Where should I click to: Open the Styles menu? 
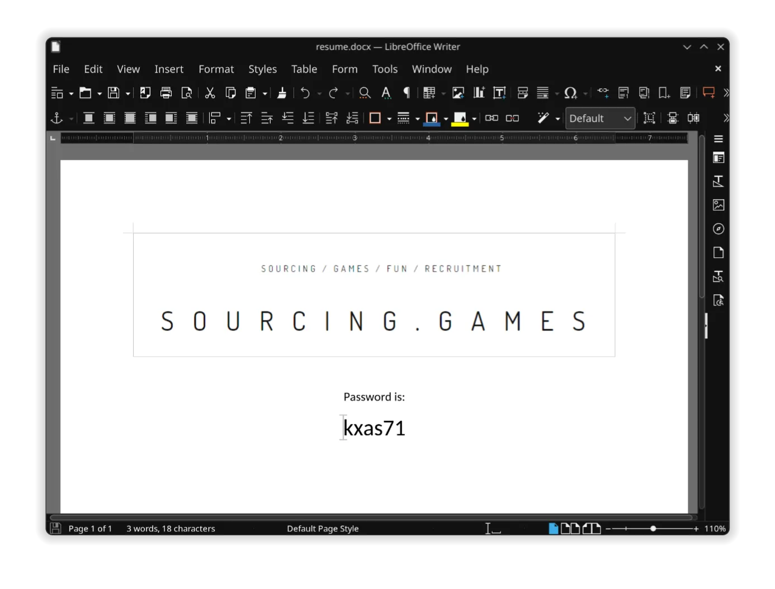pos(263,69)
